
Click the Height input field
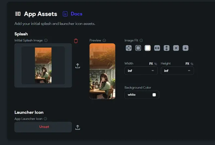pos(177,71)
